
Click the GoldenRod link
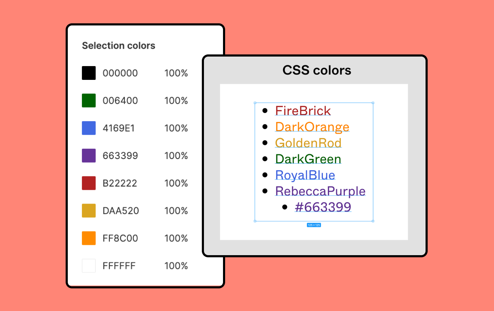pos(308,143)
